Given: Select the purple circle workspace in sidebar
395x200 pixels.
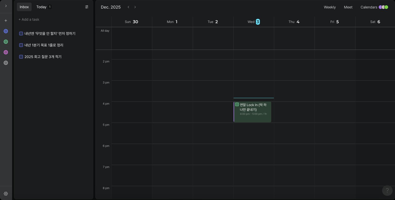Looking at the screenshot, I should pyautogui.click(x=6, y=52).
